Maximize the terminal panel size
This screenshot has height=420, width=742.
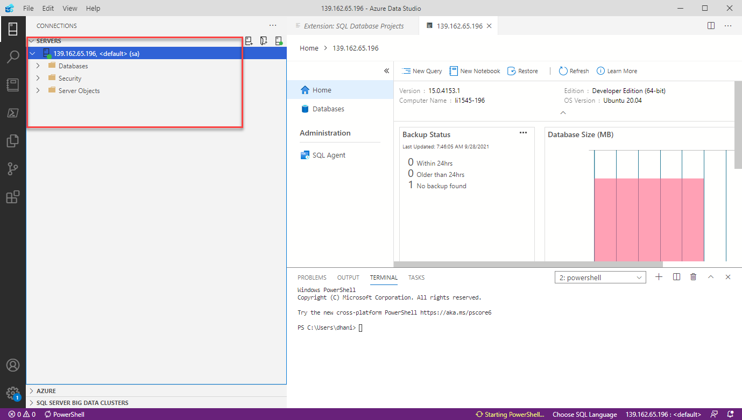coord(711,277)
